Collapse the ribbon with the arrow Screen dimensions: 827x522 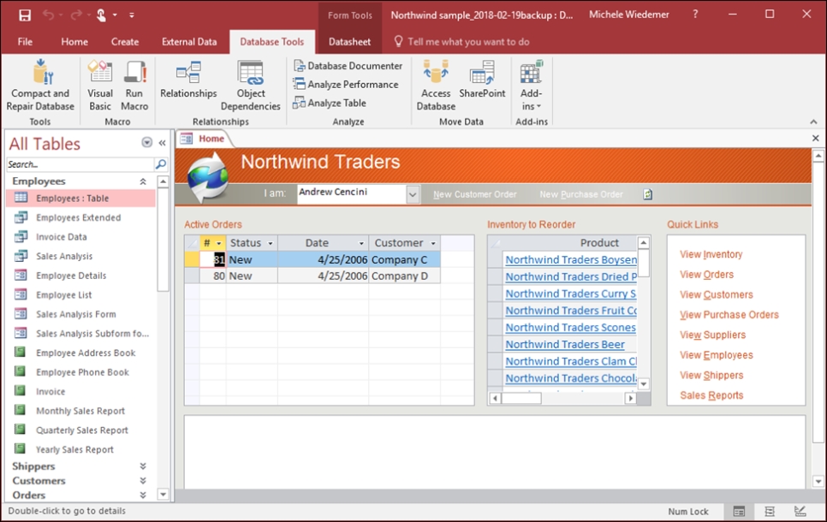coord(814,122)
